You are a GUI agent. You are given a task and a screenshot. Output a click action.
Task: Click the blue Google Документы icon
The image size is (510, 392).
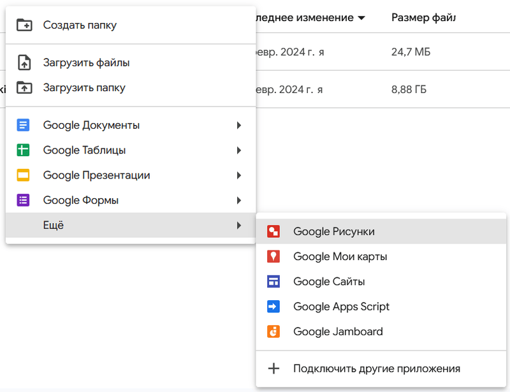pos(24,125)
